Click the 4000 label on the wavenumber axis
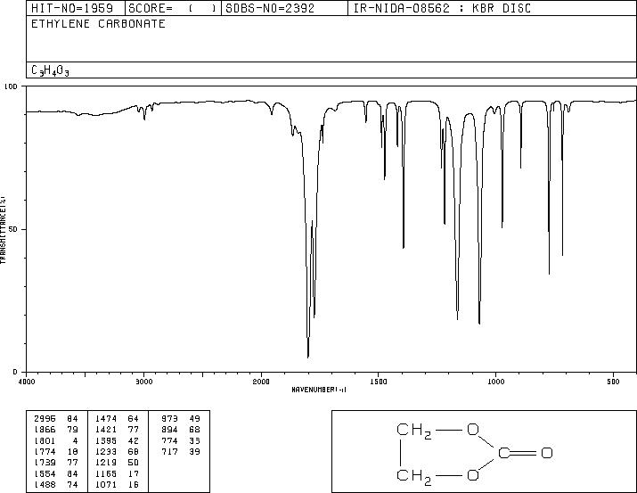Screen dimensions: 637x493 tap(27, 382)
